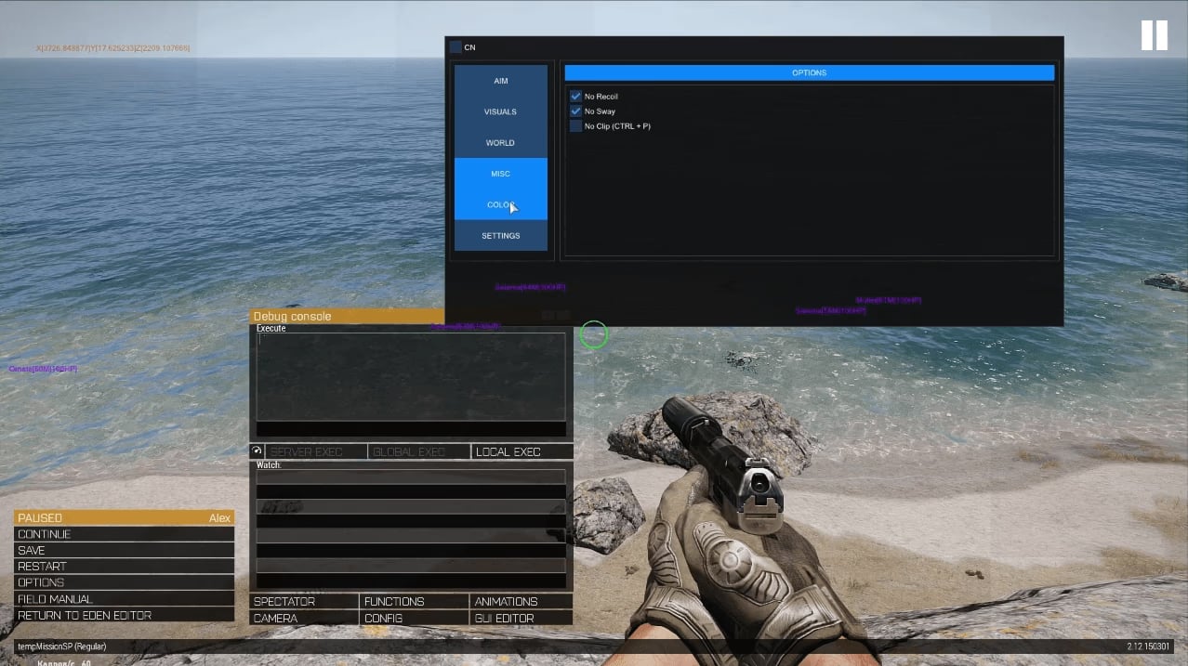Click the orange X Y Z coordinates readout
Image resolution: width=1188 pixels, height=666 pixels.
point(112,47)
